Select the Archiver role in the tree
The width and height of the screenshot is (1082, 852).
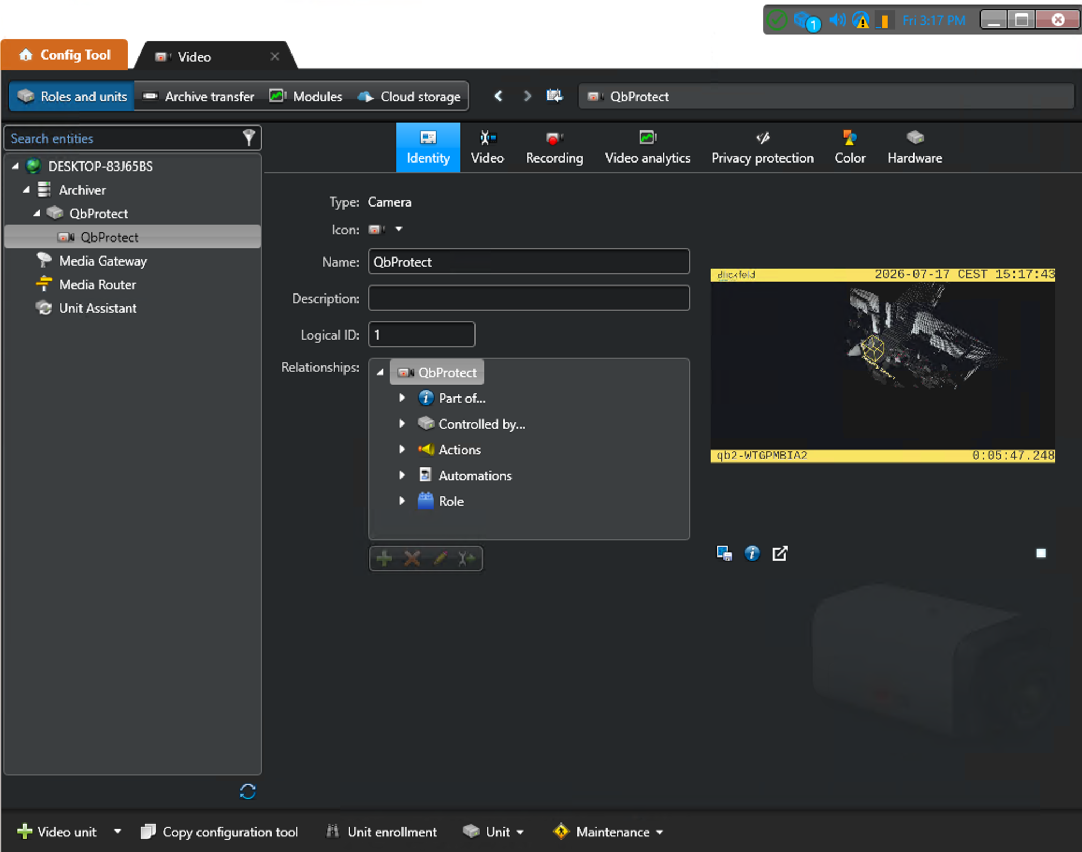tap(82, 190)
